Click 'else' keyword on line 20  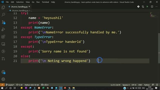[x=25, y=56]
